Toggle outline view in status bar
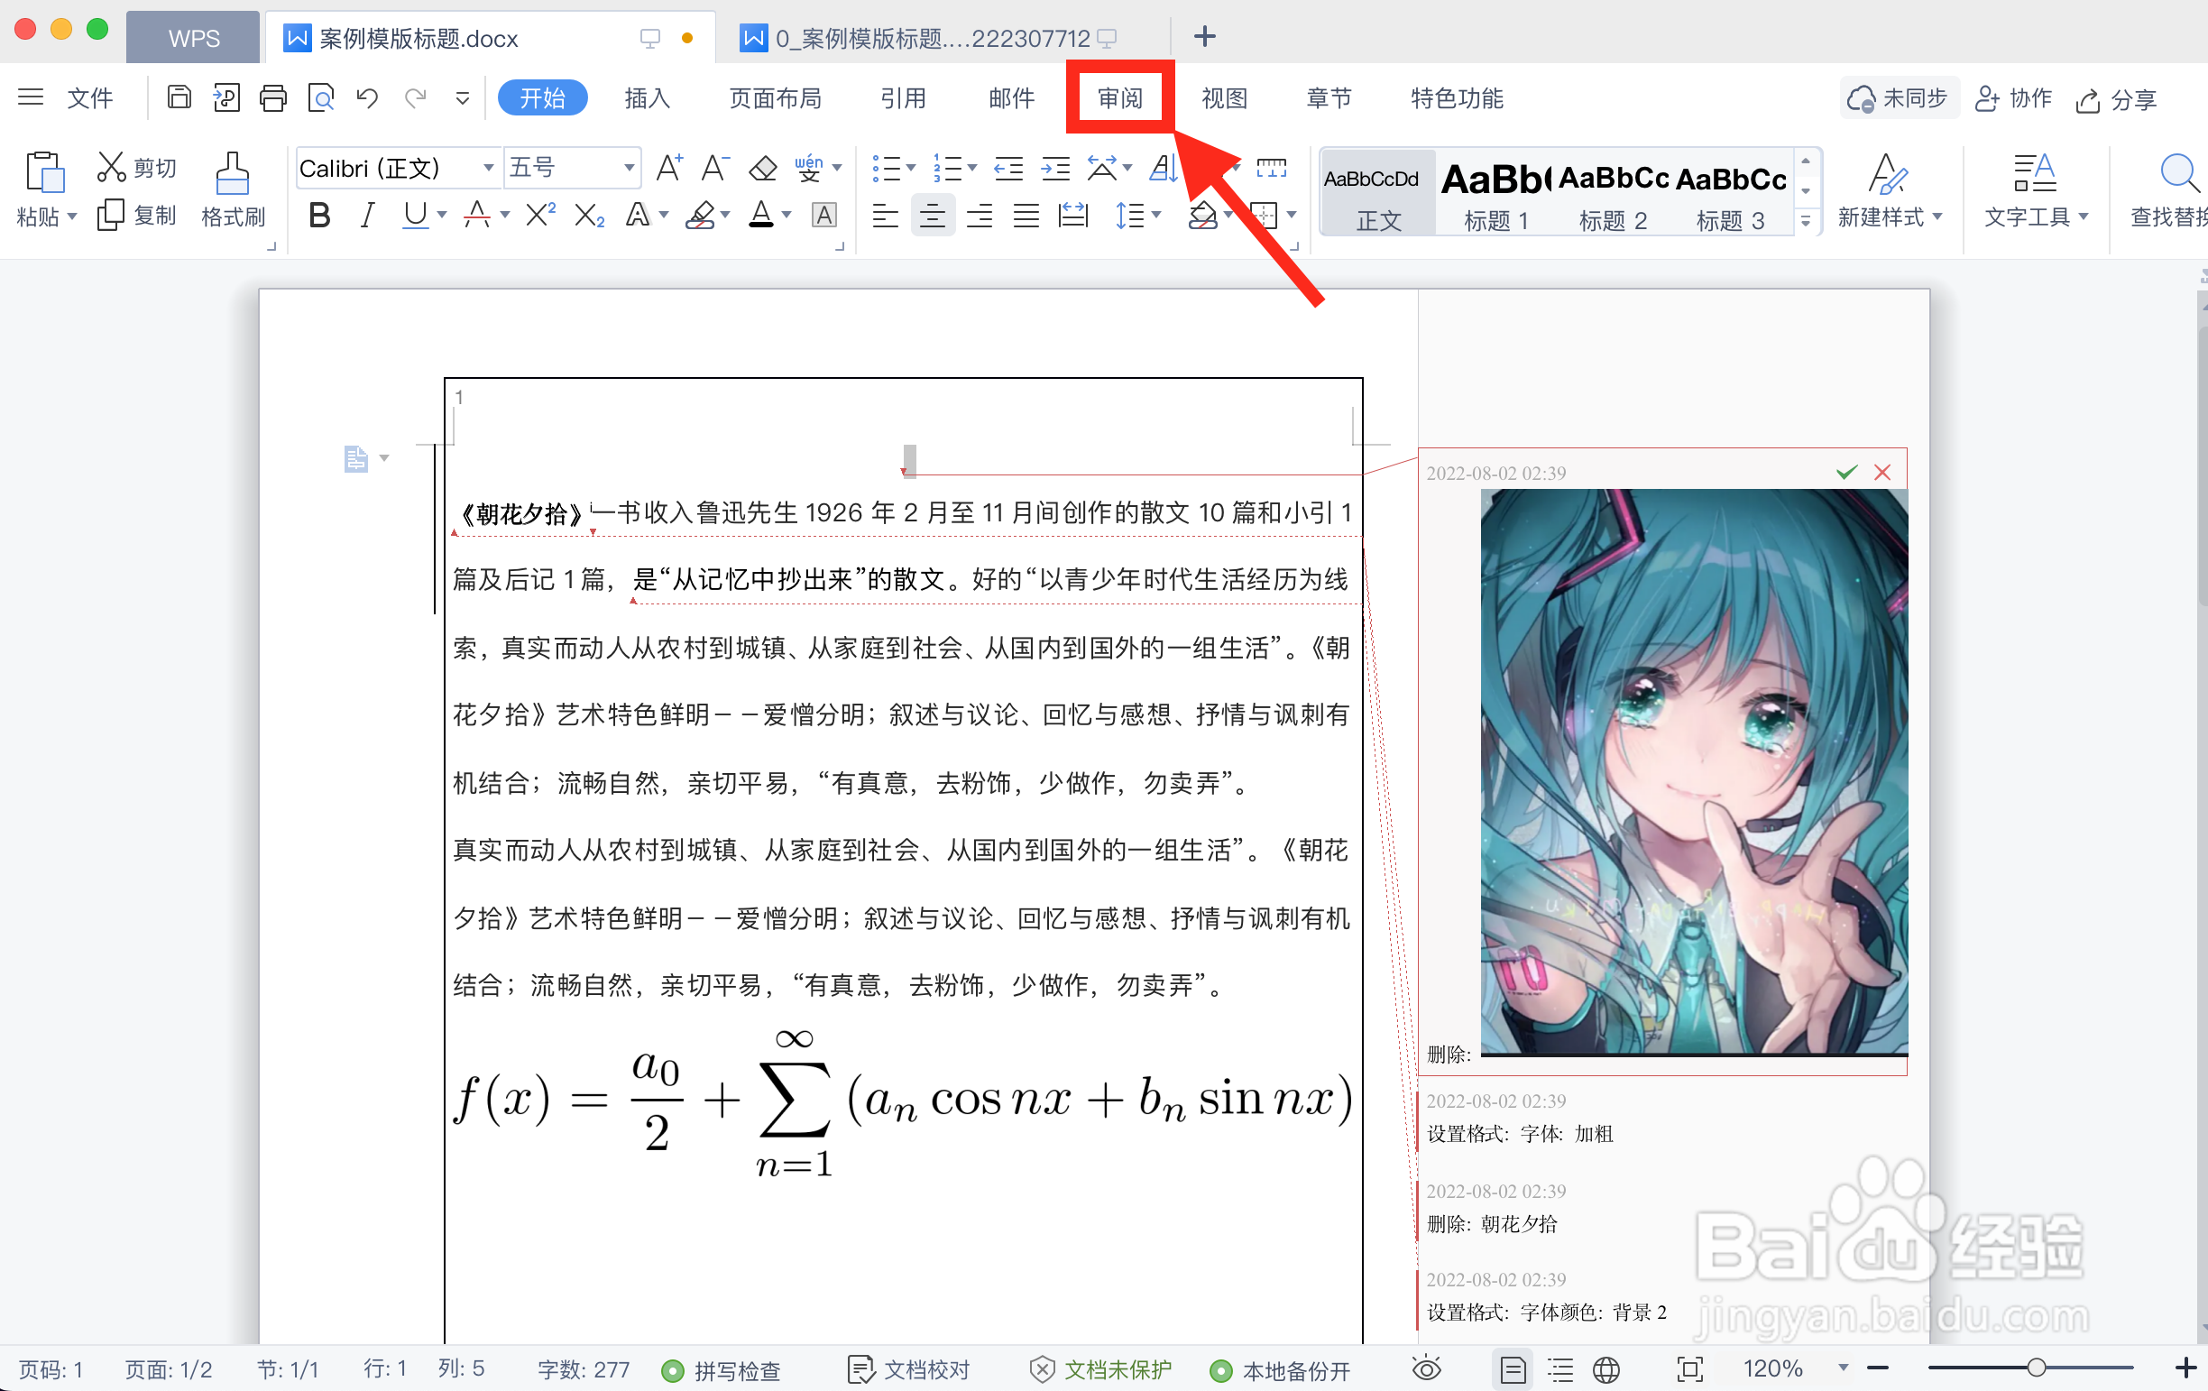The height and width of the screenshot is (1391, 2208). (x=1559, y=1370)
